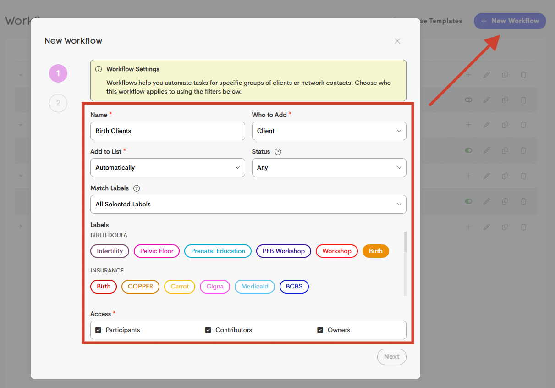Select the Carrot insurance label
The width and height of the screenshot is (555, 388).
click(x=180, y=287)
